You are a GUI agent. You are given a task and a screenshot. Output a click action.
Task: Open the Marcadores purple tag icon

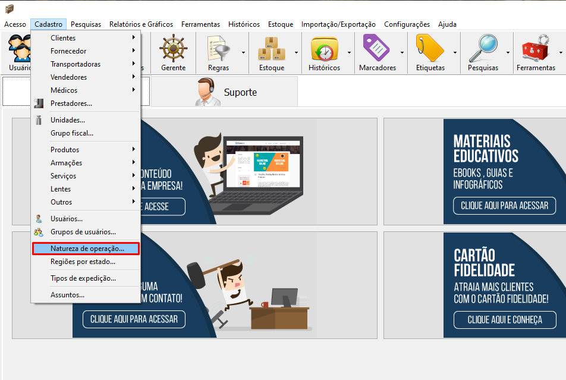click(377, 49)
